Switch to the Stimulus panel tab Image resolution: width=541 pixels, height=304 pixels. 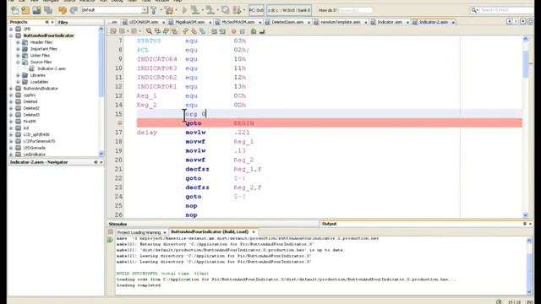117,224
